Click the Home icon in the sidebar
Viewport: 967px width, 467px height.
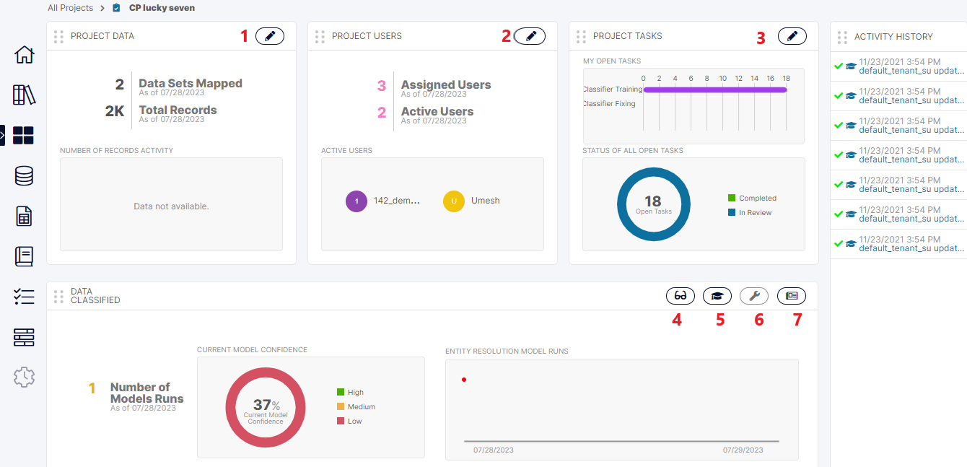[24, 55]
